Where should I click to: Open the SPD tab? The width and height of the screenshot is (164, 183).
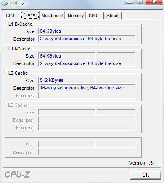95,16
